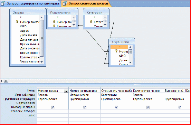The width and height of the screenshot is (191, 125).
Task: Click the «Номер сотрудника» field cell in the grid
Action: tap(84, 91)
